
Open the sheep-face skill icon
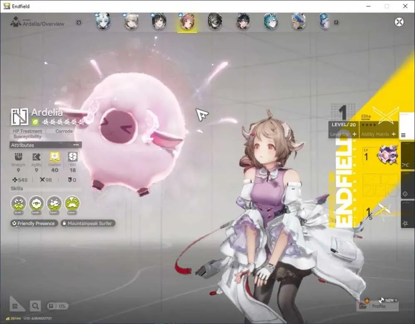point(36,204)
